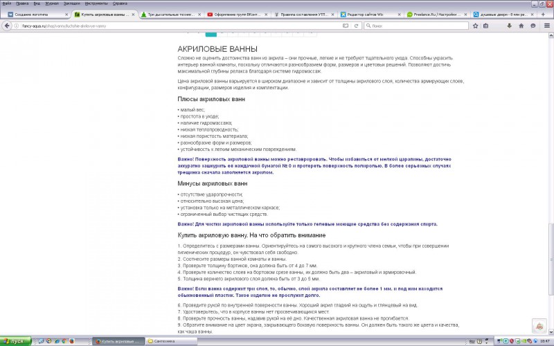
Task: Click scrollbar up arrow of the page
Action: click(551, 36)
